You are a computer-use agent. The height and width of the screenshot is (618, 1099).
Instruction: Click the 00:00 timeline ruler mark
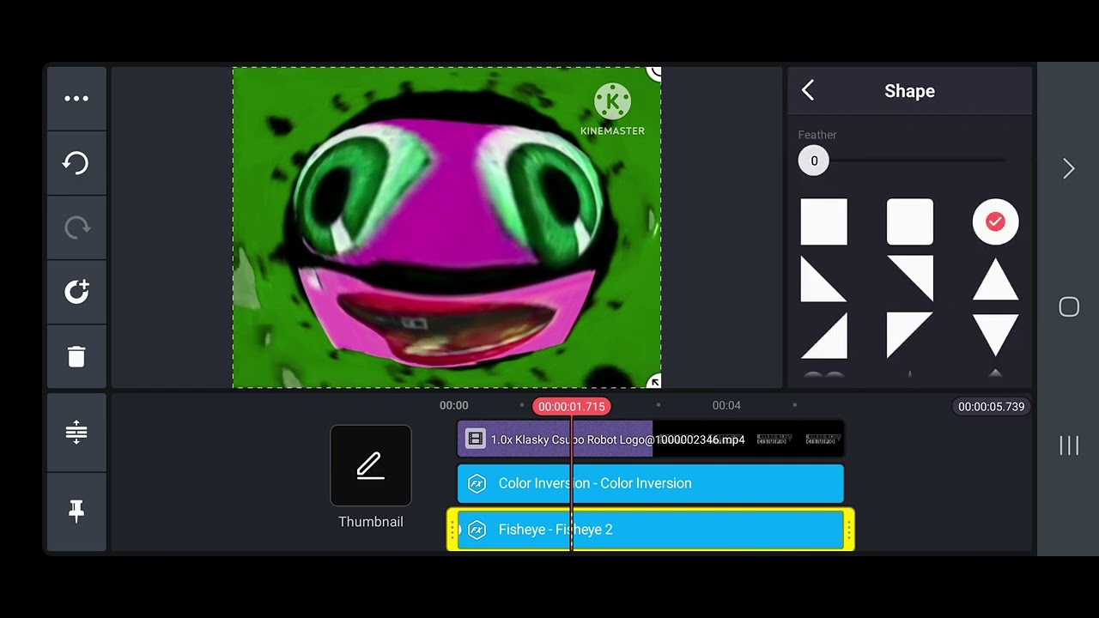[x=454, y=405]
